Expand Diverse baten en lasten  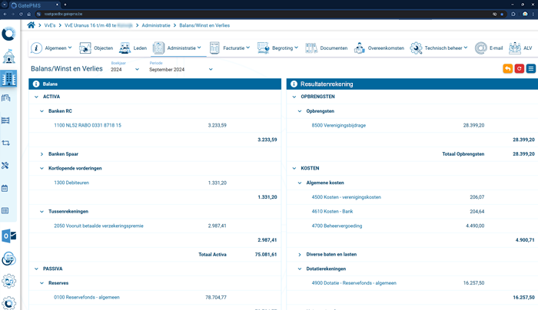click(300, 254)
